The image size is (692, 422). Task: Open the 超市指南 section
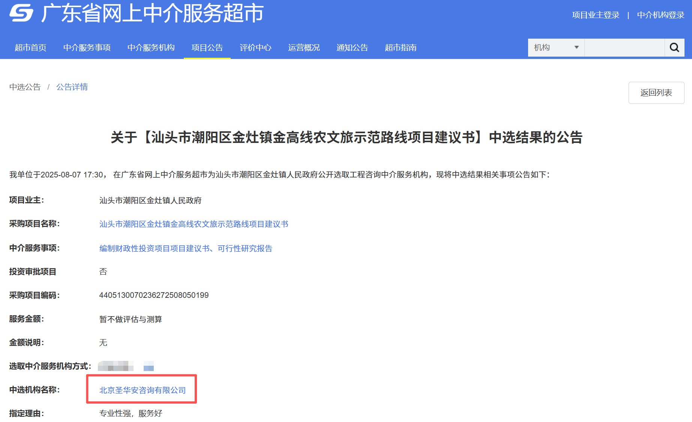click(x=401, y=48)
